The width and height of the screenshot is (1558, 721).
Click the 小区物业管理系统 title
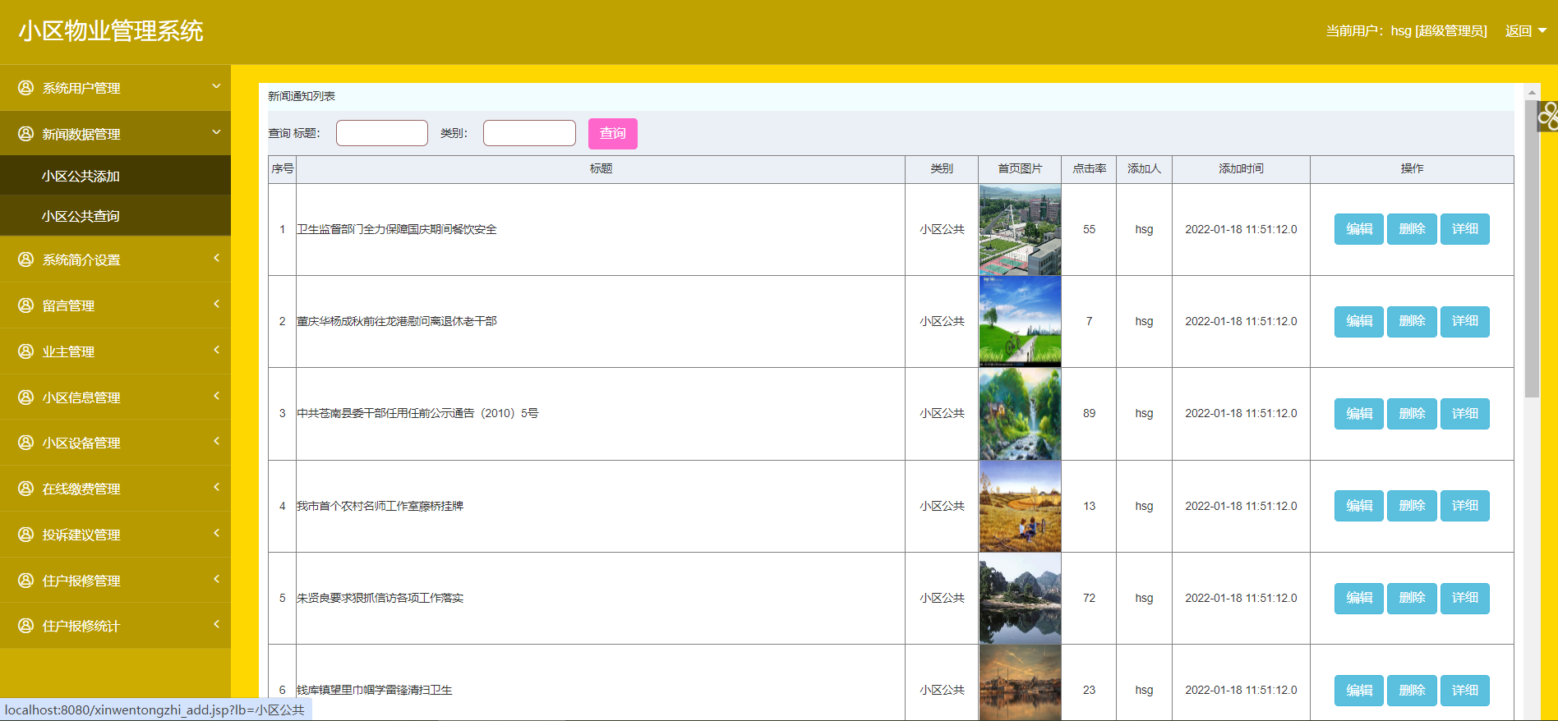click(111, 31)
